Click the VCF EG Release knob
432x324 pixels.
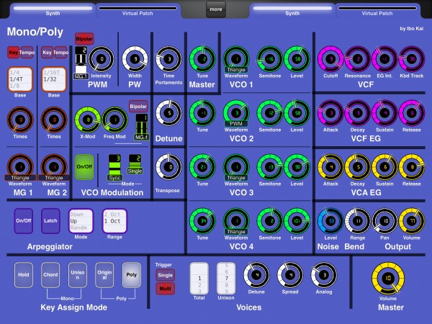[412, 113]
